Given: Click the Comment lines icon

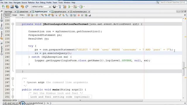Looking at the screenshot, I should click(86, 15).
